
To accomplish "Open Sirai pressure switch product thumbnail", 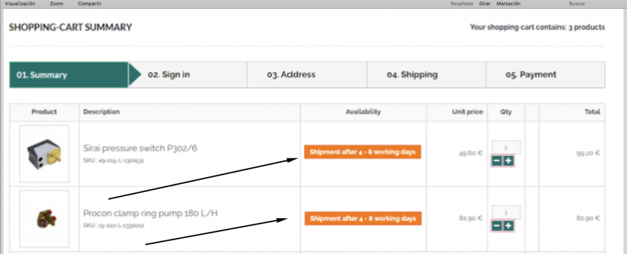I will pos(44,153).
